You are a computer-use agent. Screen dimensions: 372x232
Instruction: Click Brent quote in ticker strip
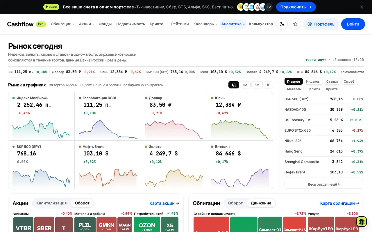(x=220, y=72)
